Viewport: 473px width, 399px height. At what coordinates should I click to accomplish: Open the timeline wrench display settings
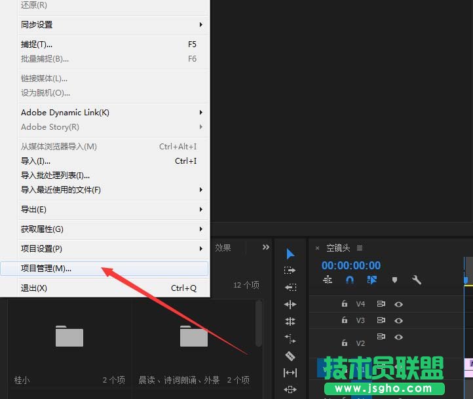[417, 280]
